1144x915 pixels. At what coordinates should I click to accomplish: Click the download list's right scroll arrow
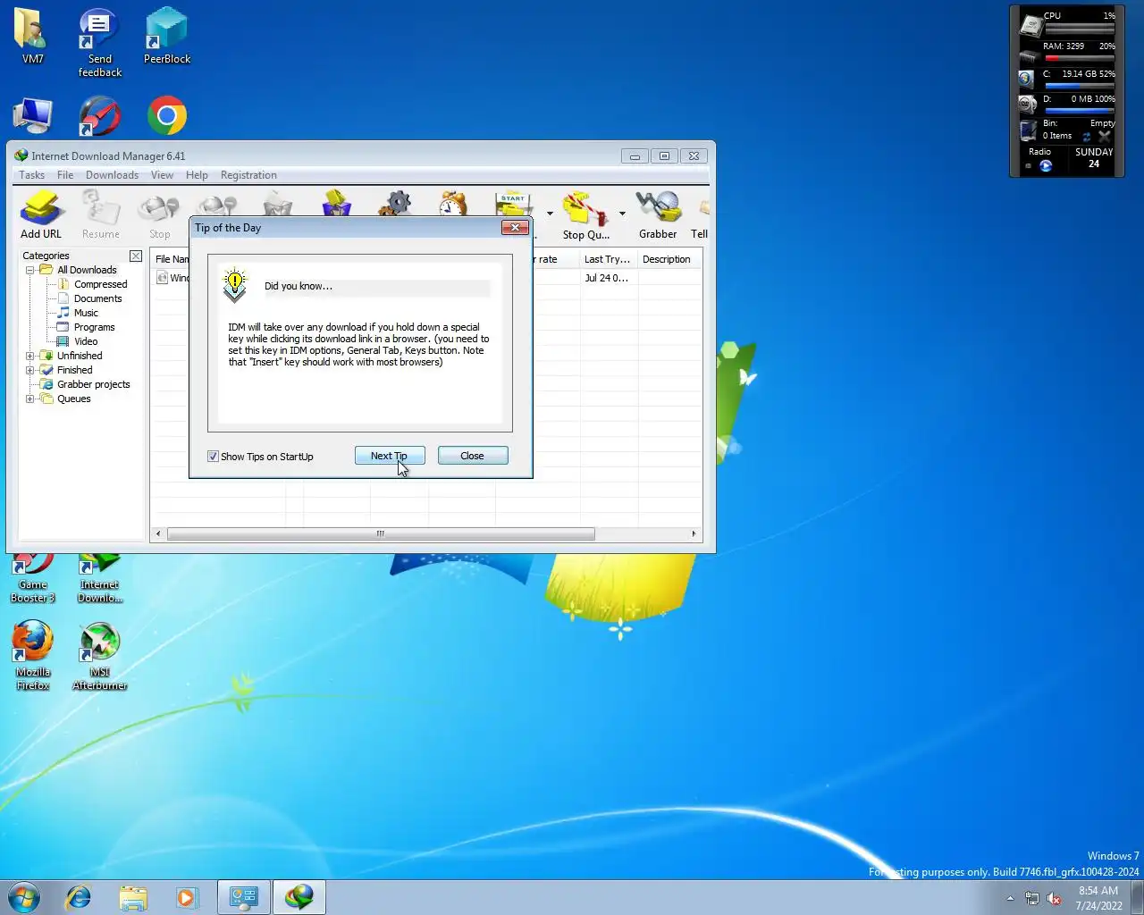[694, 533]
